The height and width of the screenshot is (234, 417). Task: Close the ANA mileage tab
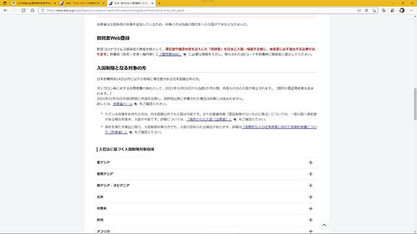point(104,3)
